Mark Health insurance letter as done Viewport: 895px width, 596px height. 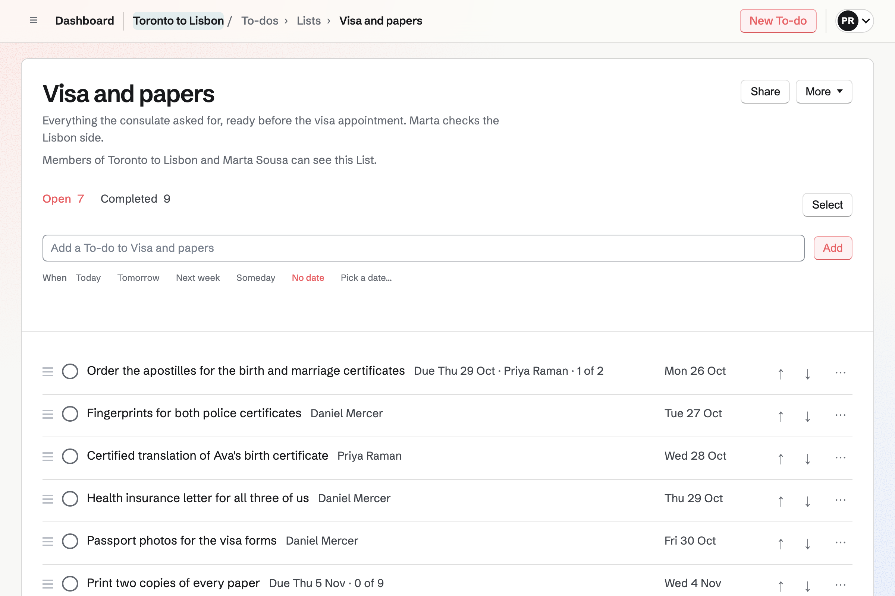pos(70,499)
